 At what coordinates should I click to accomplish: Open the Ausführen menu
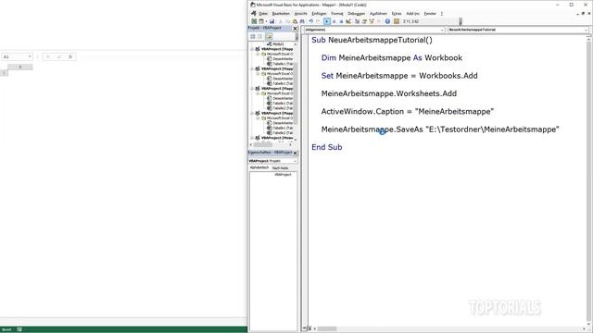[x=378, y=14]
